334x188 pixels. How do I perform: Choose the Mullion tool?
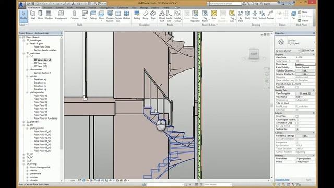(x=126, y=15)
